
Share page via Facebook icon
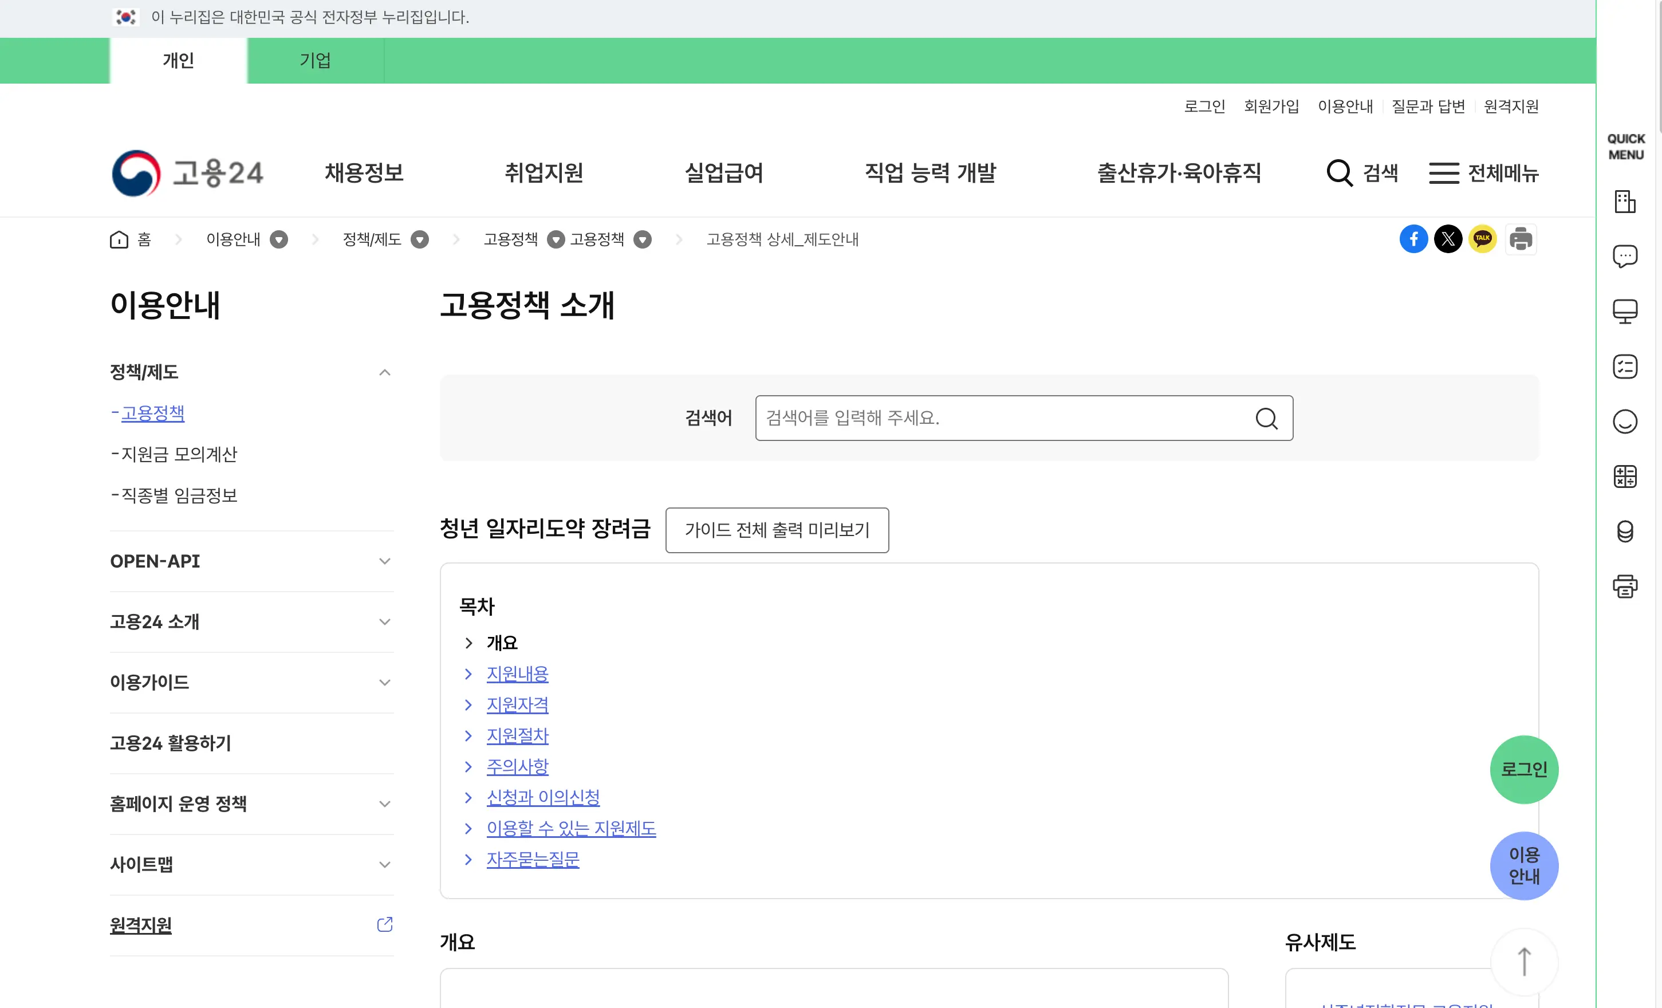1413,239
